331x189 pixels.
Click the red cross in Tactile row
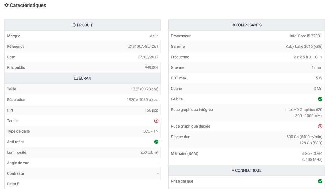pyautogui.click(x=156, y=121)
